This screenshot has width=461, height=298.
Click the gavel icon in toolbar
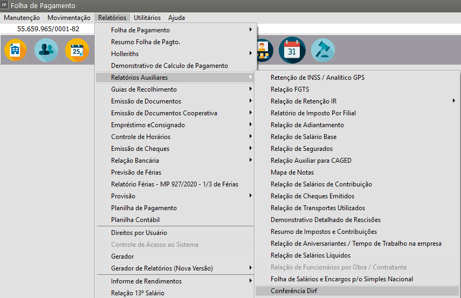322,50
